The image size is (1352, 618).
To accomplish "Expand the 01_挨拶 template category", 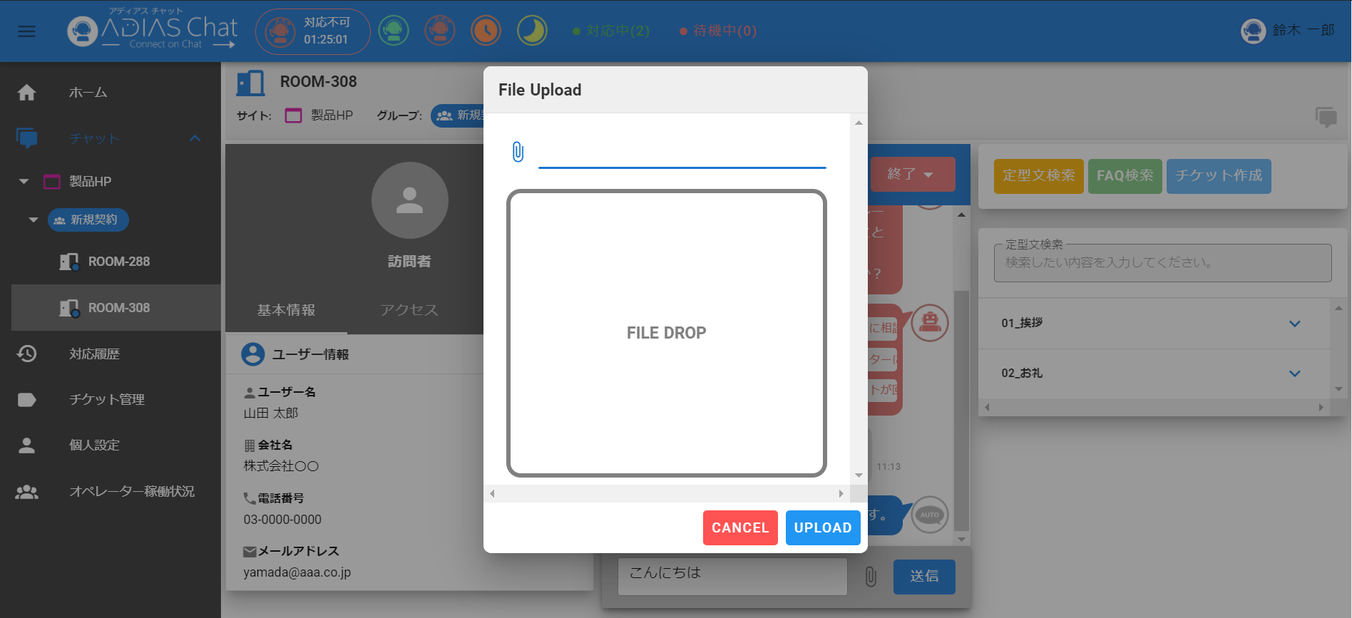I will pyautogui.click(x=1294, y=324).
